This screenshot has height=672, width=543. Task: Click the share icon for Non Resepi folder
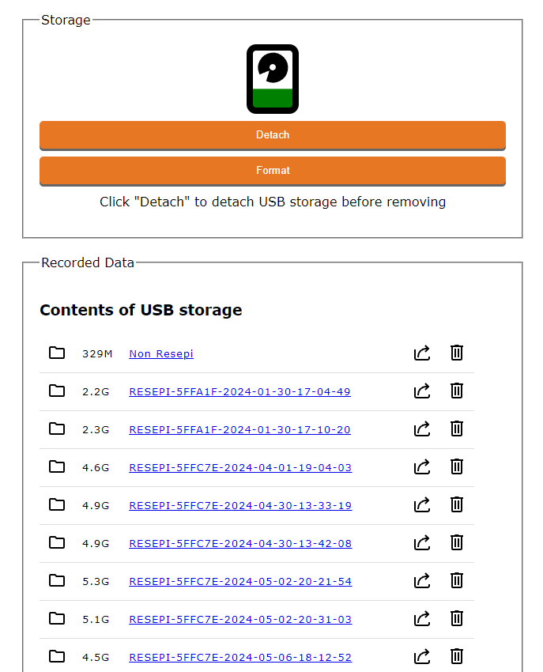422,353
